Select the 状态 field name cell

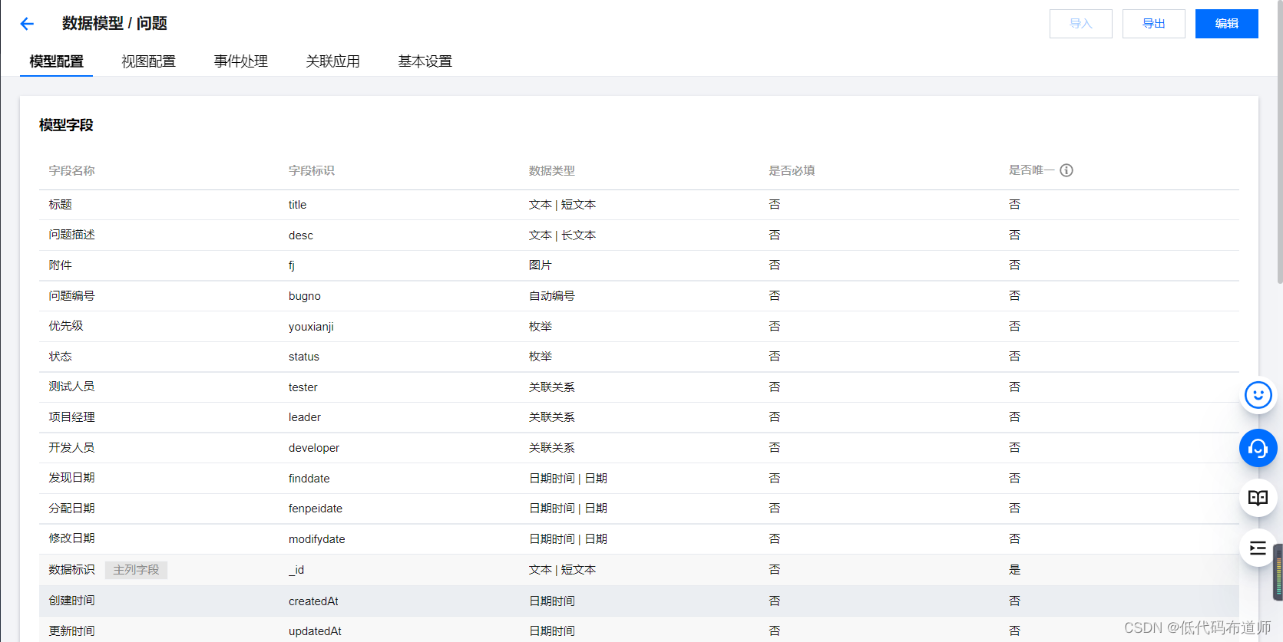61,357
